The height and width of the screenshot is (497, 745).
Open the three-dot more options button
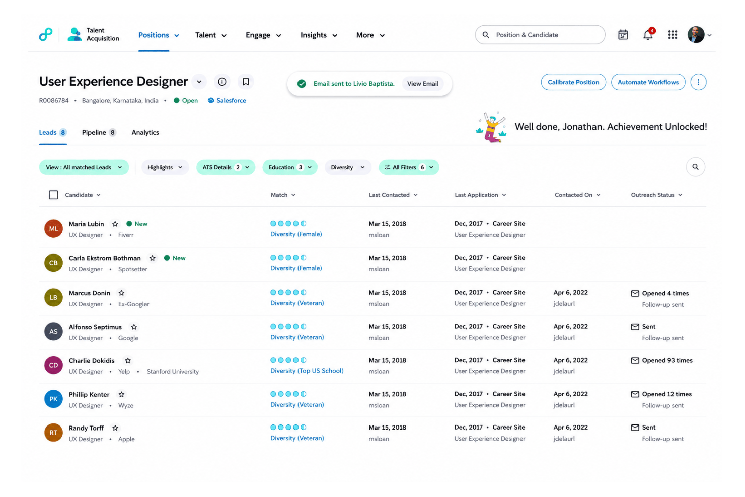tap(698, 82)
